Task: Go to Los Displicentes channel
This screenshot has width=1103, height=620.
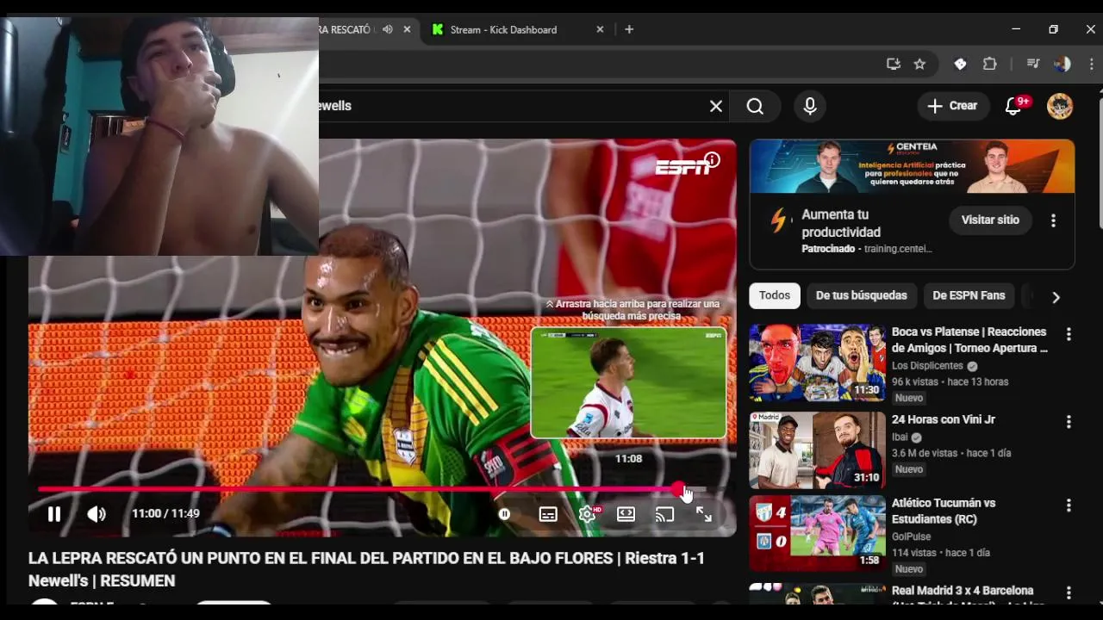Action: [927, 366]
